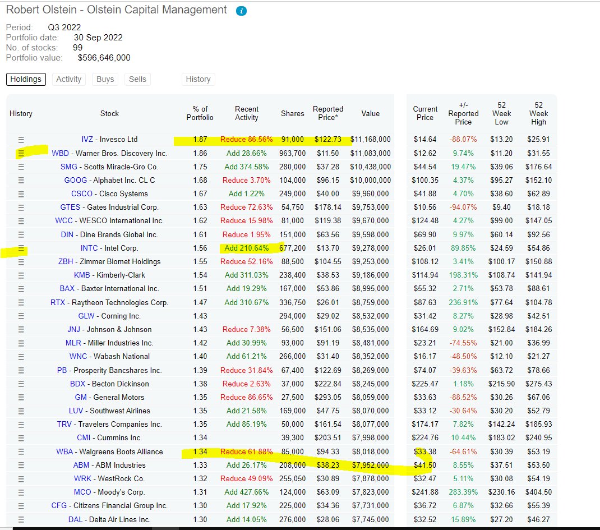Open the history icon for IVZ Invesco row
The width and height of the screenshot is (600, 530).
(21, 139)
